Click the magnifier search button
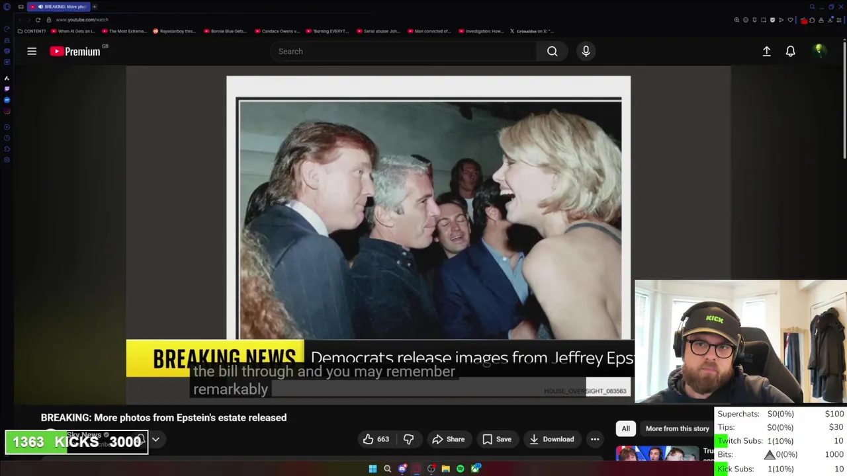Image resolution: width=847 pixels, height=476 pixels. (552, 51)
